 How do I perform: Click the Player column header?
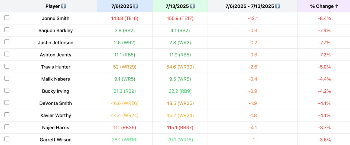tap(56, 6)
